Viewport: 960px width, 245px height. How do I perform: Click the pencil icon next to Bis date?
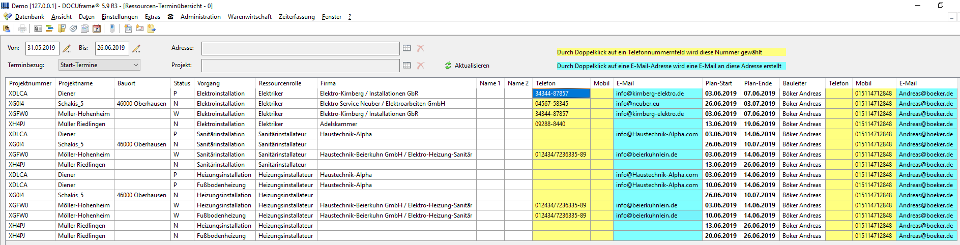tap(136, 48)
